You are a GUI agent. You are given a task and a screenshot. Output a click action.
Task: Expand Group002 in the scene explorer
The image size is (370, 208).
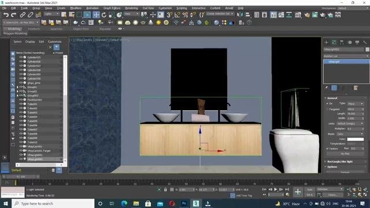[x=17, y=95]
